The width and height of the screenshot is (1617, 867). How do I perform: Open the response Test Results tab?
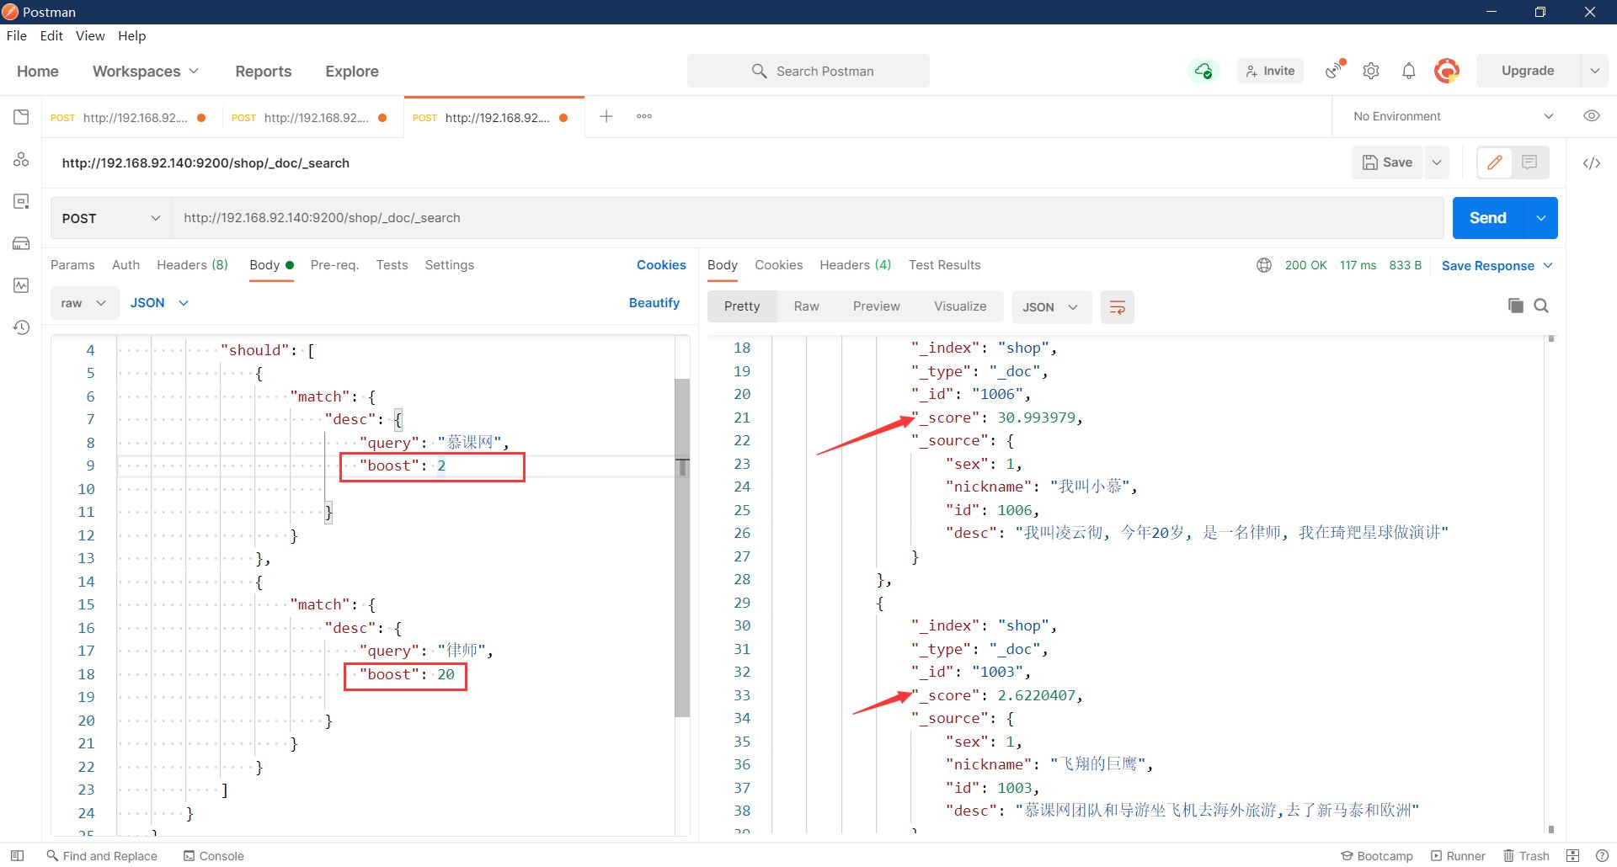coord(944,265)
